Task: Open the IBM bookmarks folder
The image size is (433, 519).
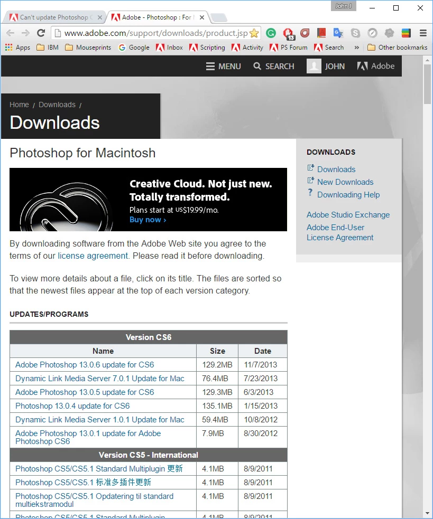Action: click(48, 48)
